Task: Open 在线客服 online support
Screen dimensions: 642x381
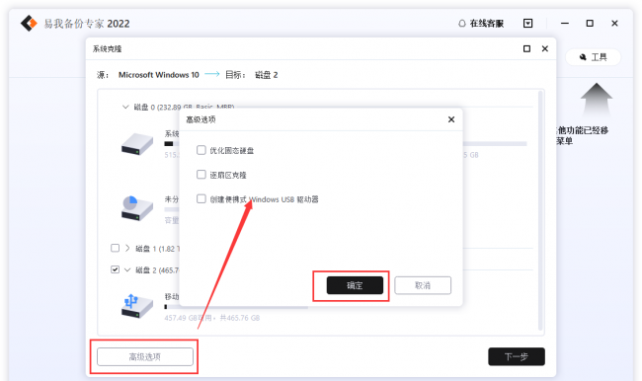Action: [481, 24]
